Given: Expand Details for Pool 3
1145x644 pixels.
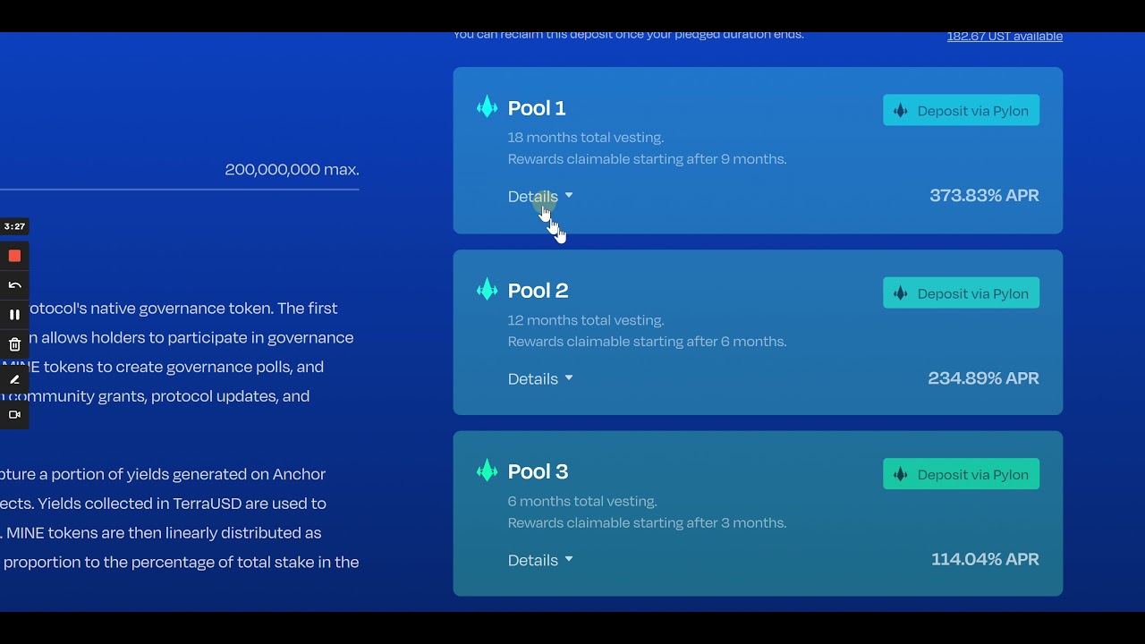Looking at the screenshot, I should (540, 560).
